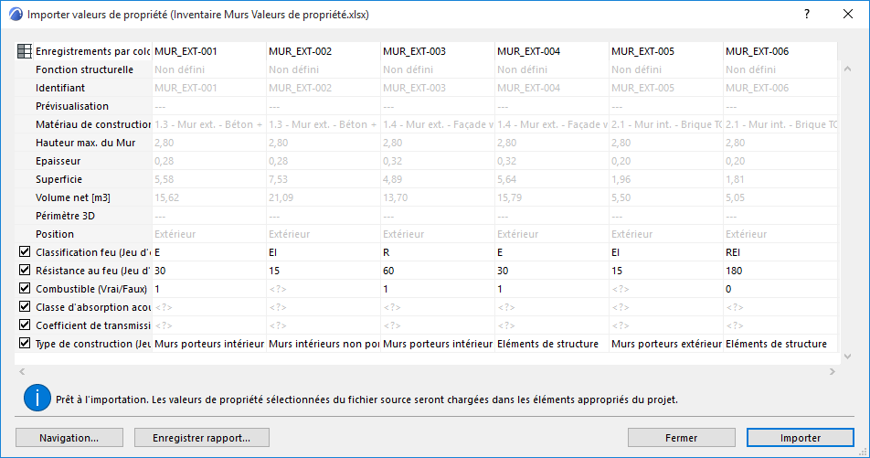Image resolution: width=870 pixels, height=458 pixels.
Task: Uncheck Classification feu property checkbox
Action: click(25, 252)
